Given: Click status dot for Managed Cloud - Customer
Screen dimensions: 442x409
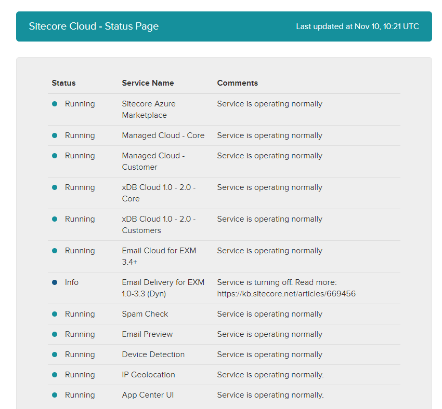Looking at the screenshot, I should [55, 156].
